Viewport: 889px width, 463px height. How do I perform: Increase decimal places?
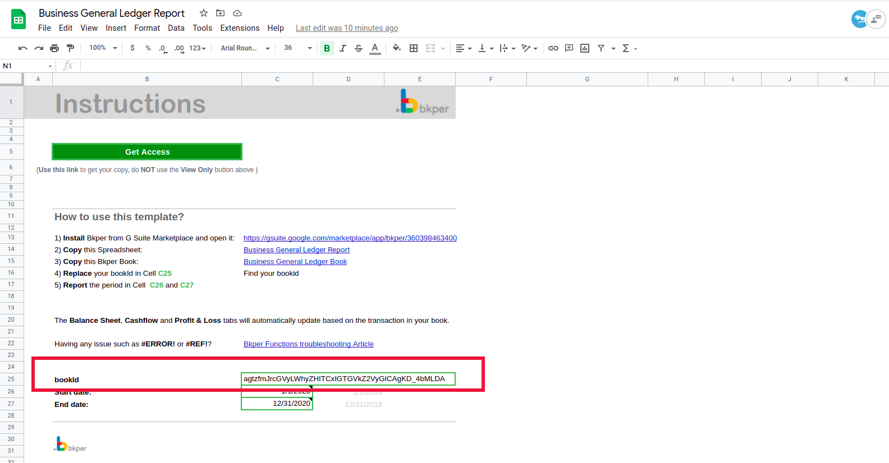[179, 48]
